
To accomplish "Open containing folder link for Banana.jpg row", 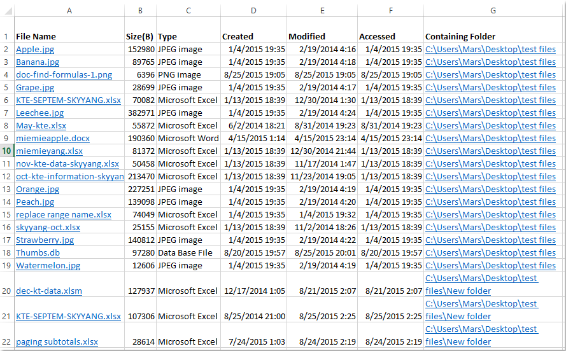I will coord(490,62).
